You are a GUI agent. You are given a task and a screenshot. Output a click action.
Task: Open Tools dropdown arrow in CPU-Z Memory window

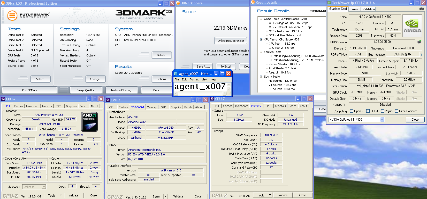tap(270, 195)
